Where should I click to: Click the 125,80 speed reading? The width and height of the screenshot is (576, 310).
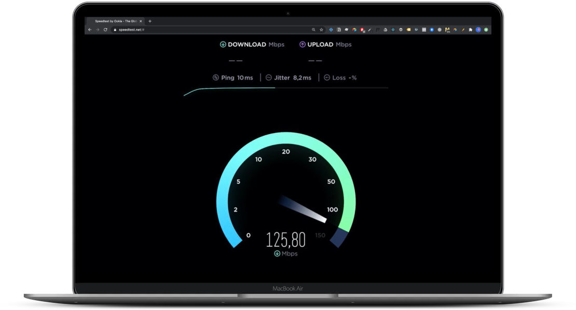click(286, 240)
